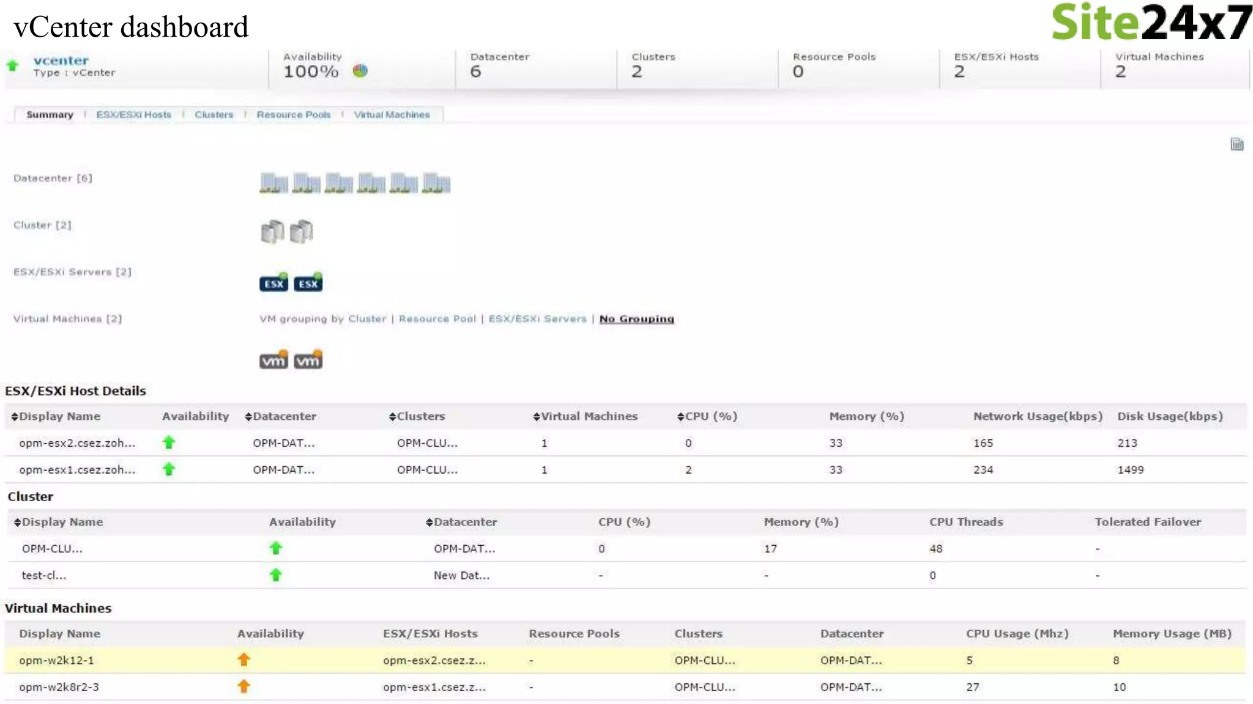Select the first ESX server icon

click(x=273, y=282)
